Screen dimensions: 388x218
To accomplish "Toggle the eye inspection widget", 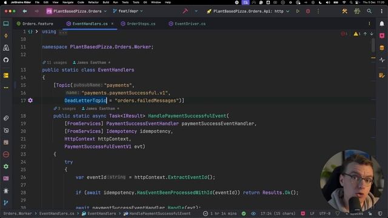I will [253, 213].
